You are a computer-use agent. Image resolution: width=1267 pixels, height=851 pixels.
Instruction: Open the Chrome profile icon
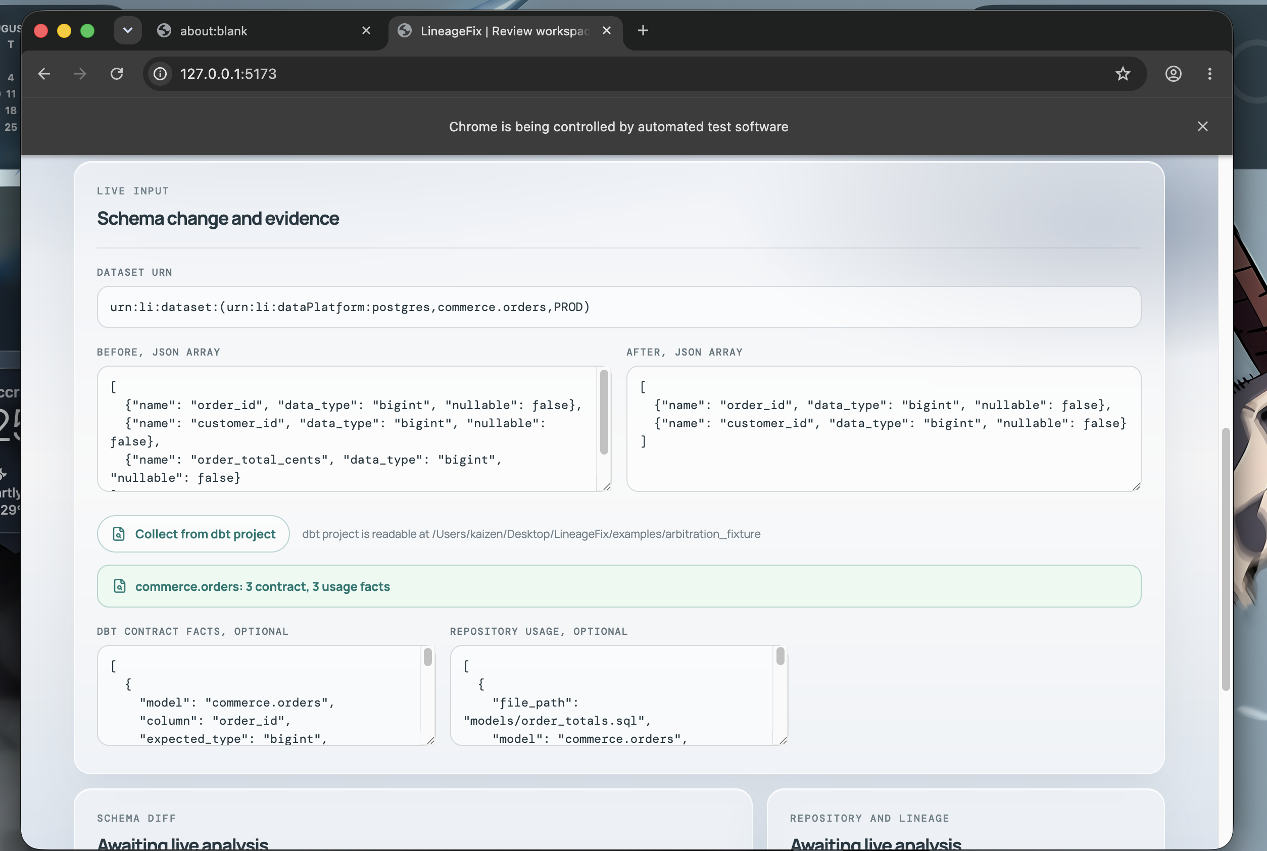(1173, 74)
